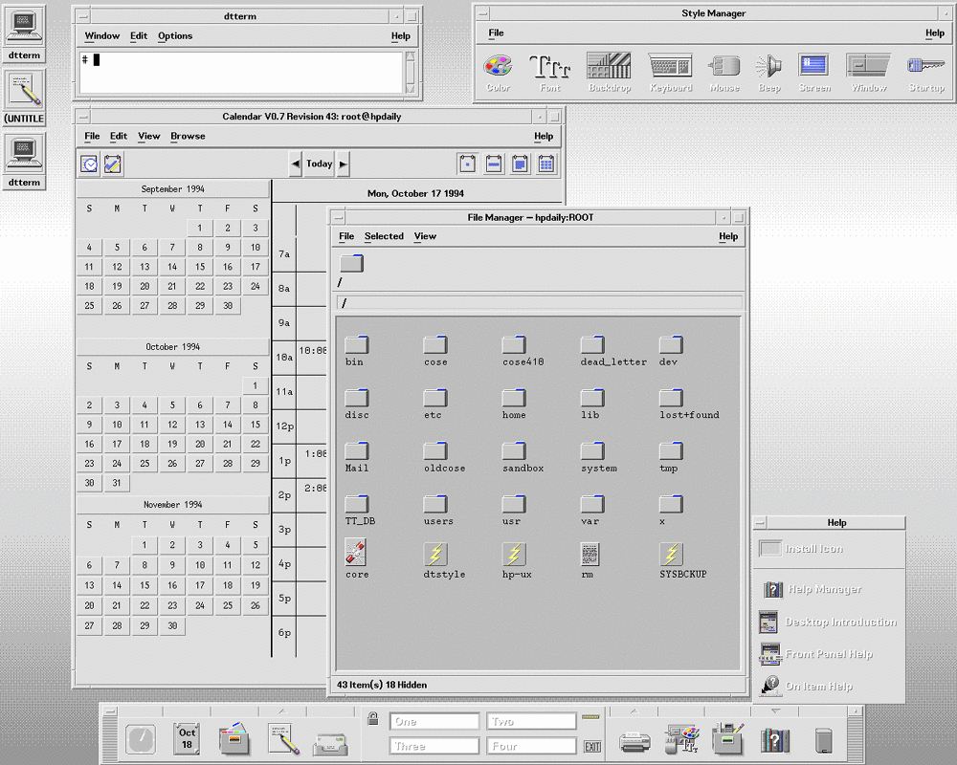Open the Oct 18 calendar front panel icon
Image resolution: width=957 pixels, height=765 pixels.
tap(187, 738)
